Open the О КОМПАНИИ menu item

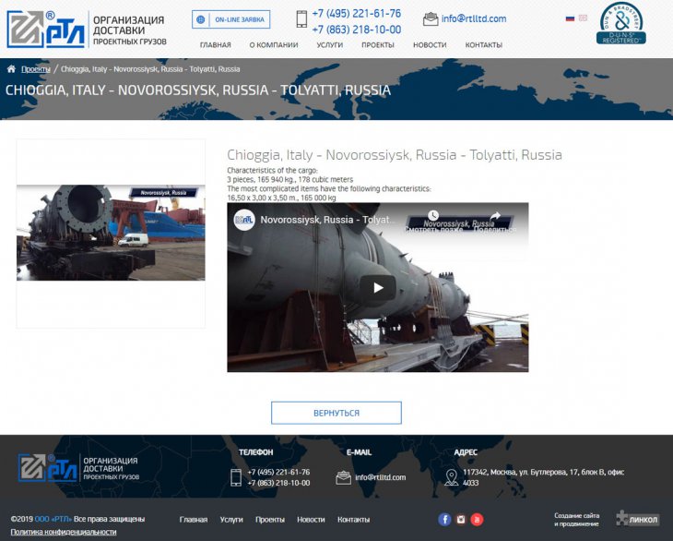[274, 45]
